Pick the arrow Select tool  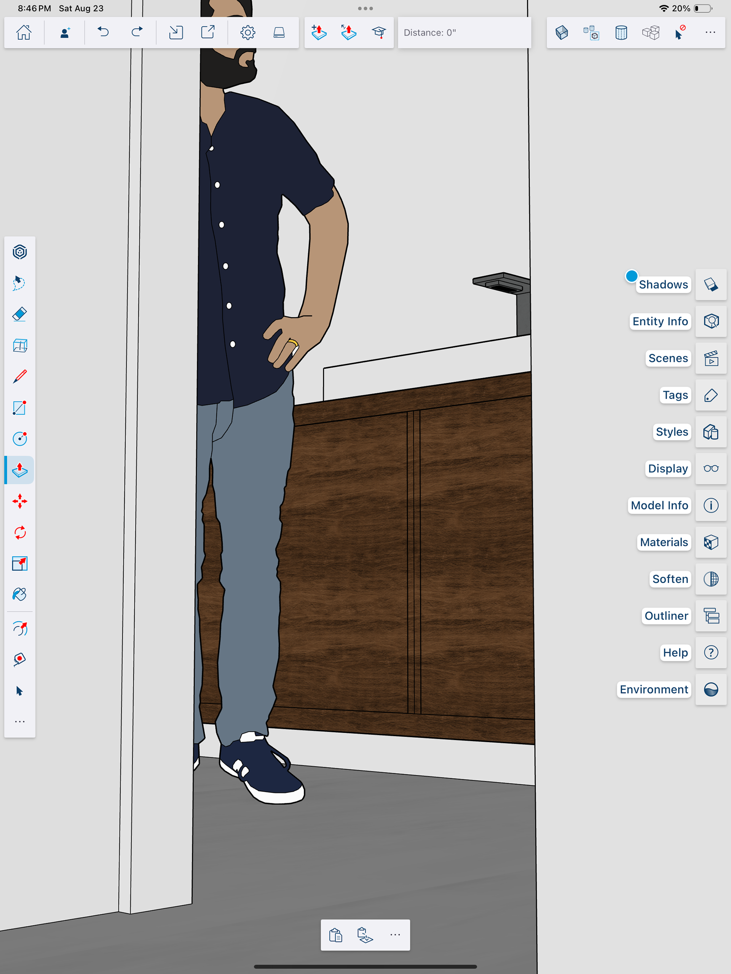[x=19, y=691]
